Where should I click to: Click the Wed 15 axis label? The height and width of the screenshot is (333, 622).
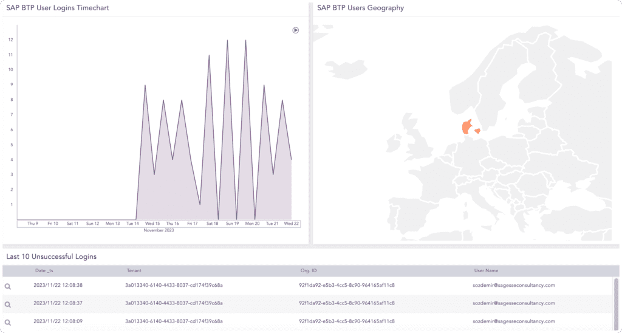coord(152,224)
